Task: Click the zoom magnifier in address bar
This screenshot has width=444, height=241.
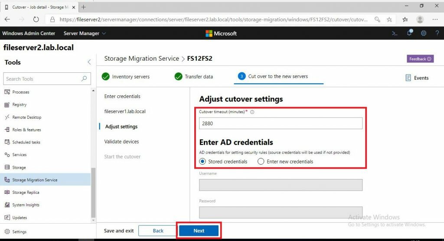Action: tap(377, 19)
